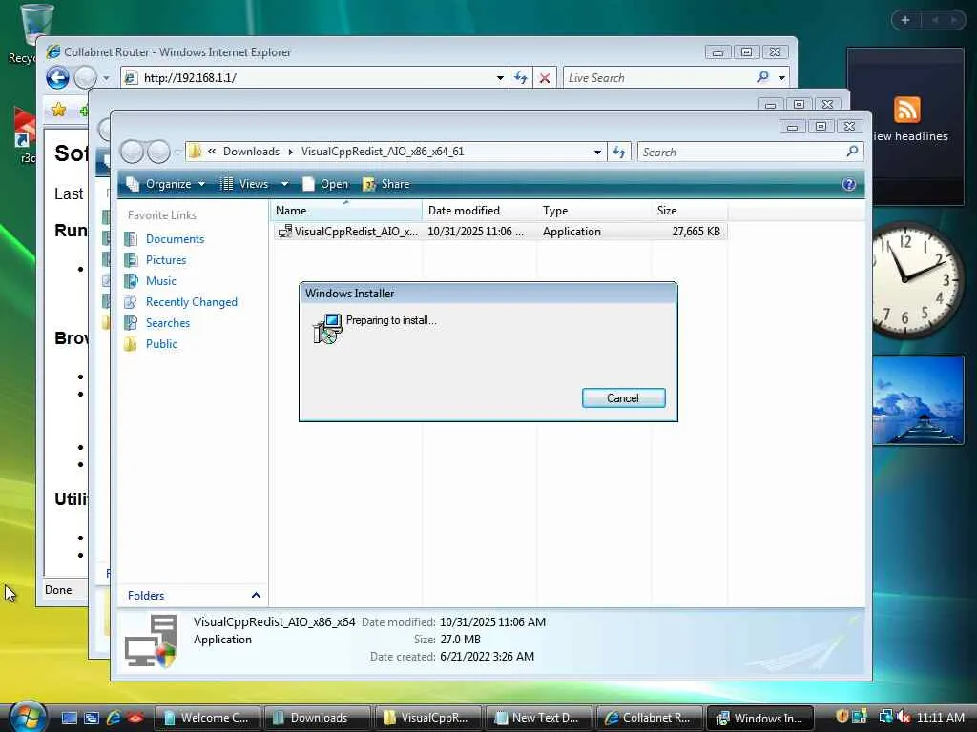Viewport: 977px width, 732px height.
Task: Click Open in Explorer toolbar
Action: (325, 184)
